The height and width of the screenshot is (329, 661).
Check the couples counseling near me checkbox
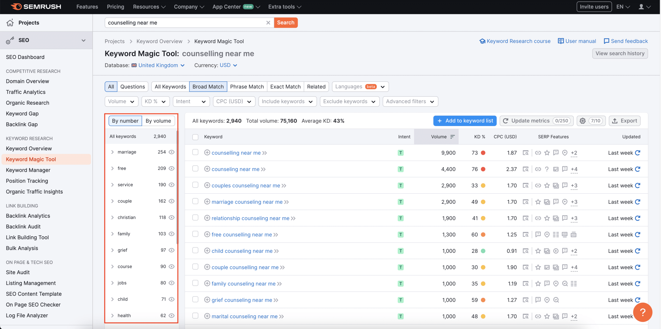pyautogui.click(x=195, y=185)
